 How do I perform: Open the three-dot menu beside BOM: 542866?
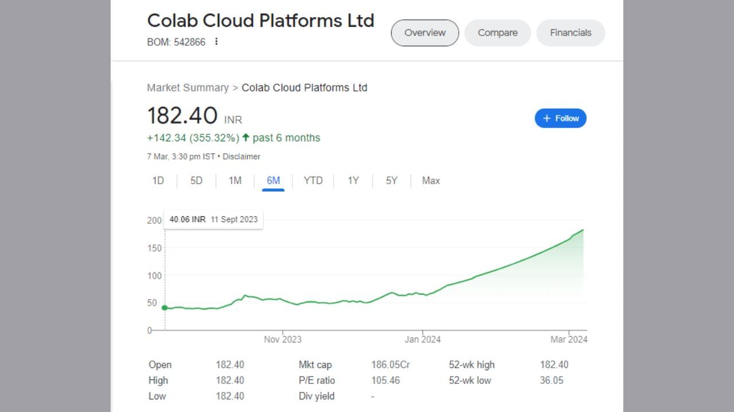216,42
